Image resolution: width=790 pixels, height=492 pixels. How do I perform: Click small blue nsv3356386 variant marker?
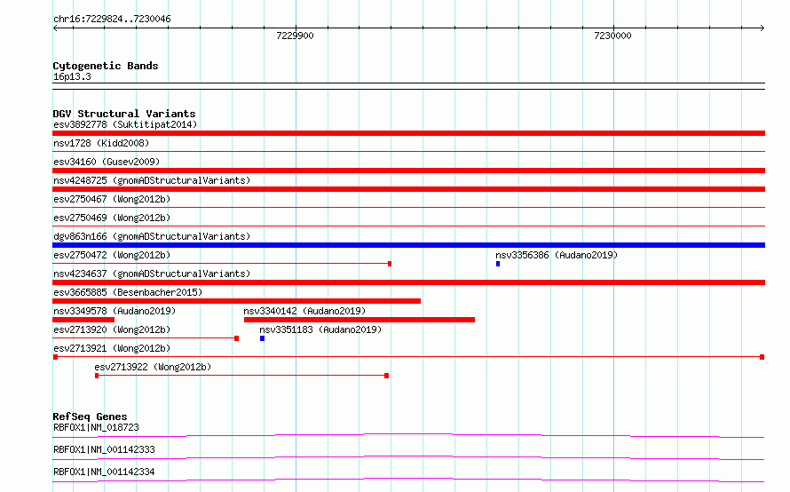tap(498, 264)
